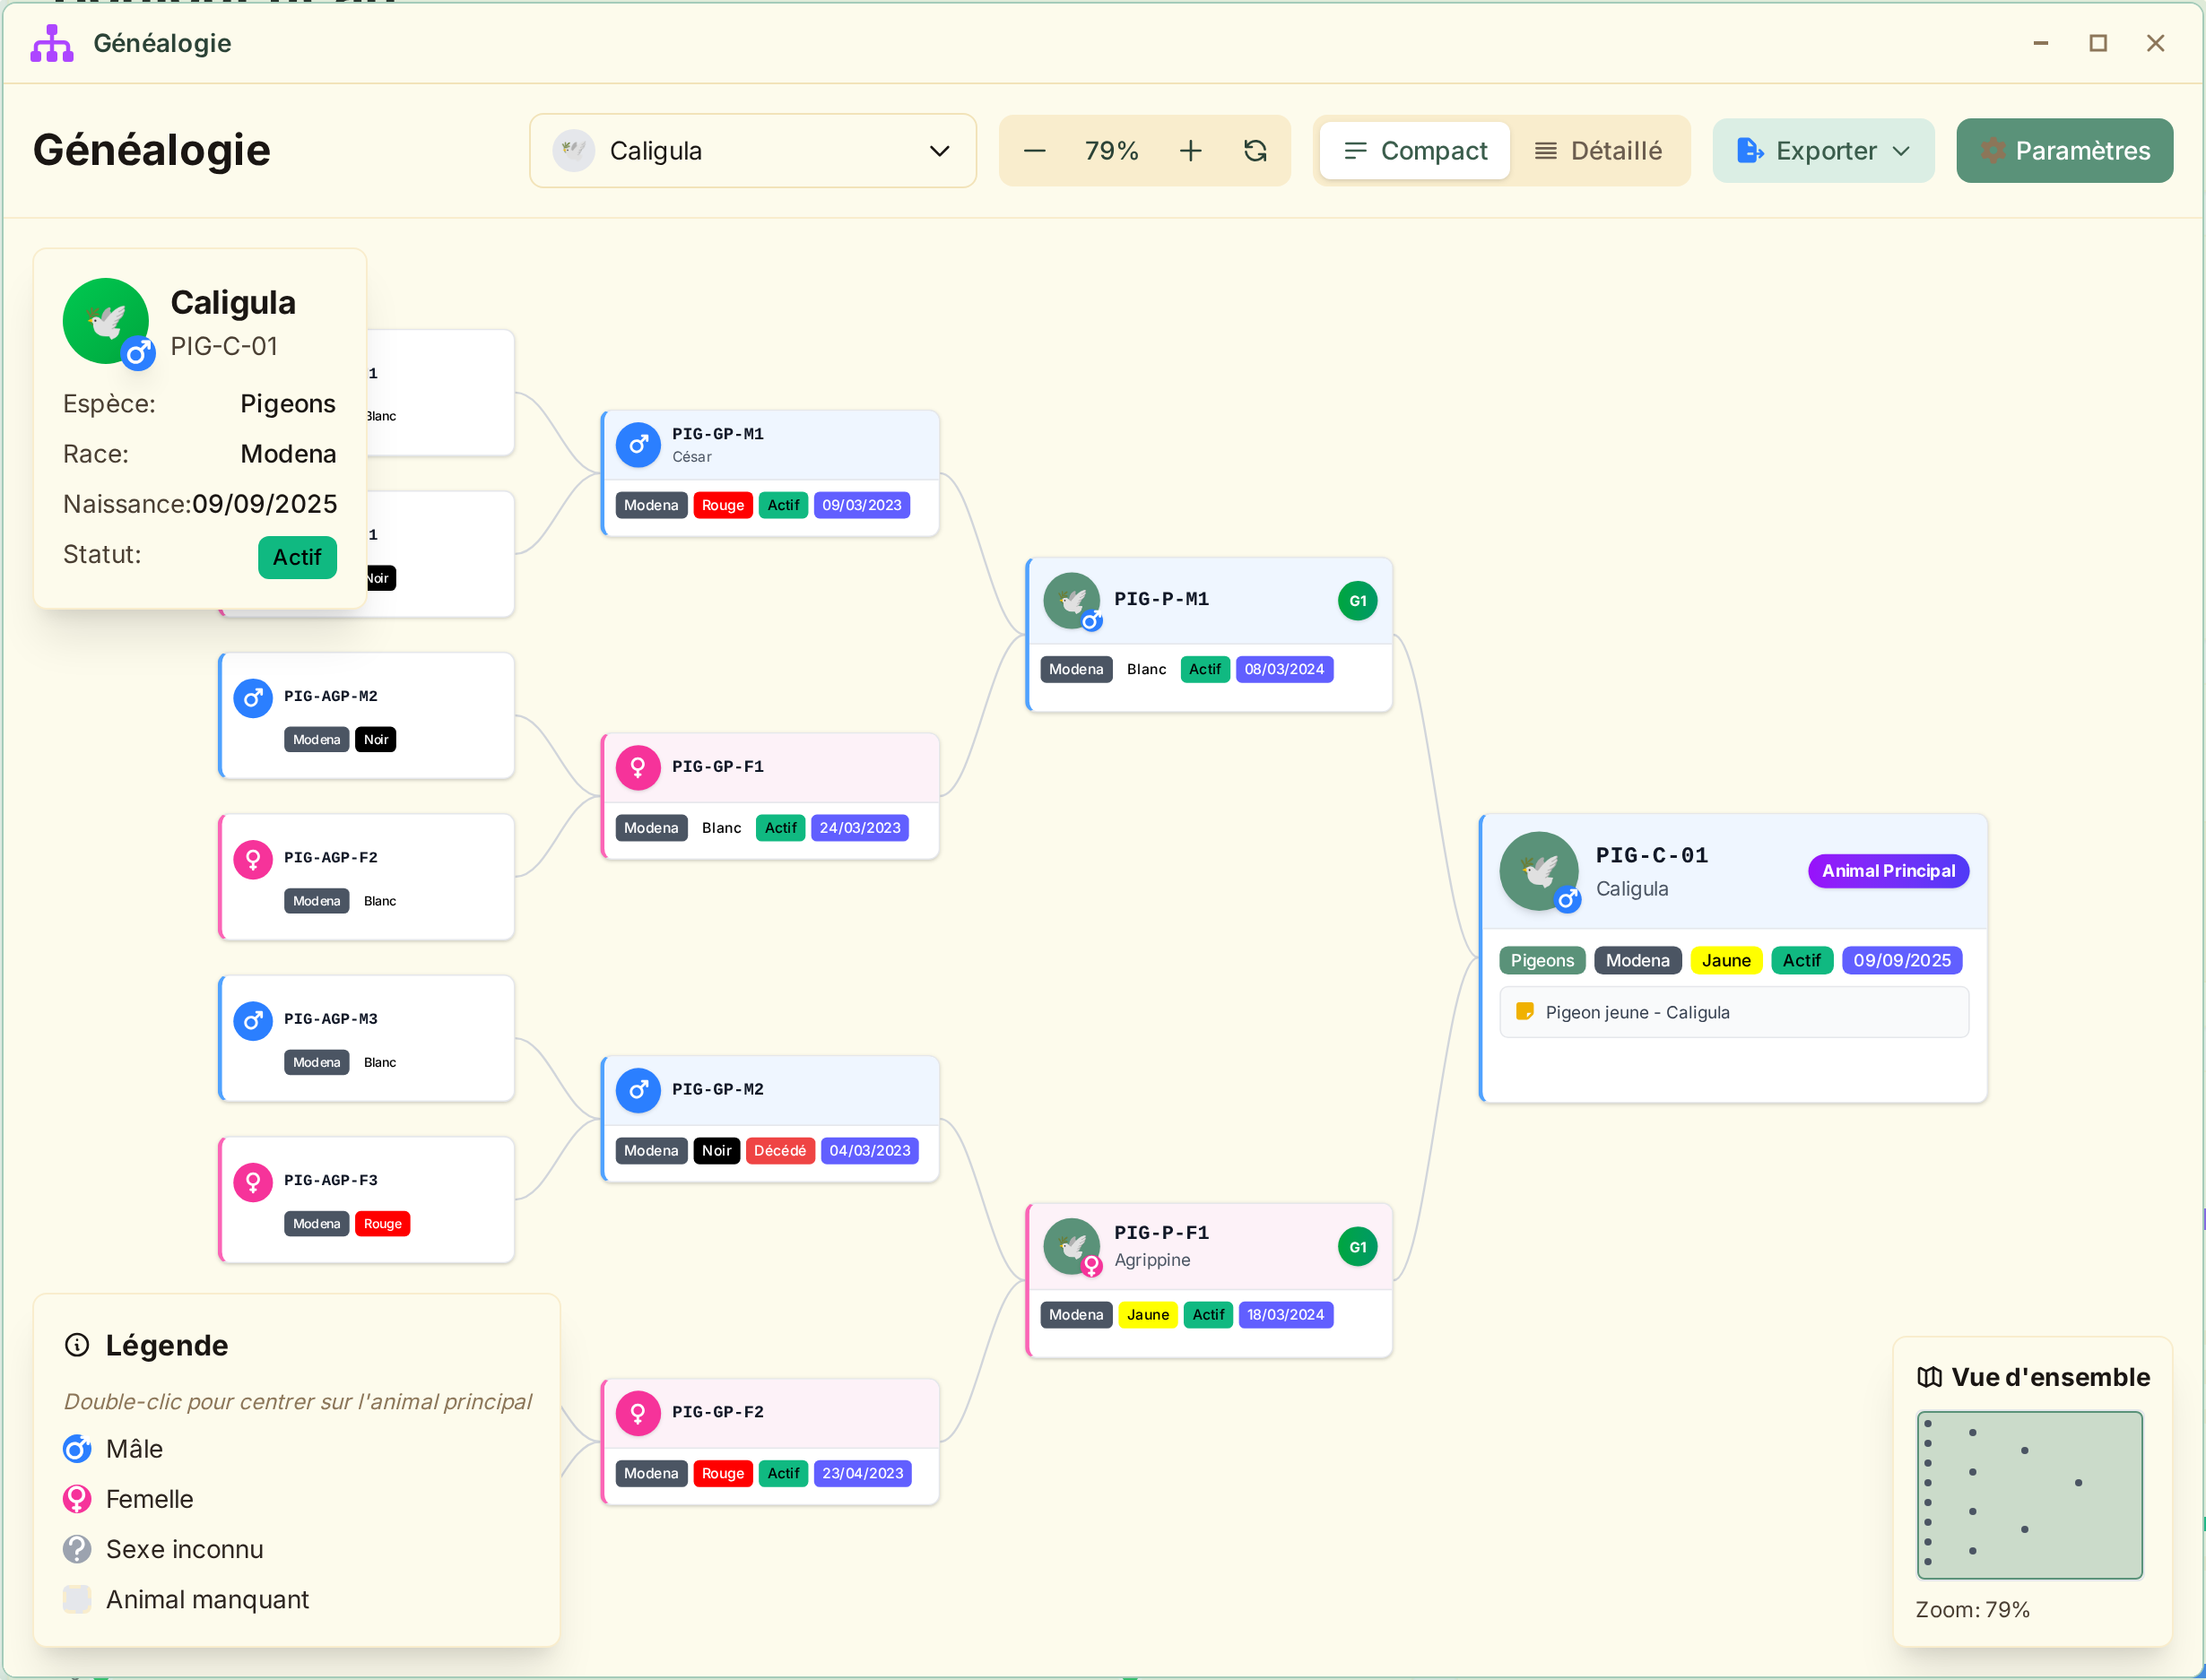Image resolution: width=2206 pixels, height=1680 pixels.
Task: Click the chevron arrow in animal selector
Action: (938, 151)
